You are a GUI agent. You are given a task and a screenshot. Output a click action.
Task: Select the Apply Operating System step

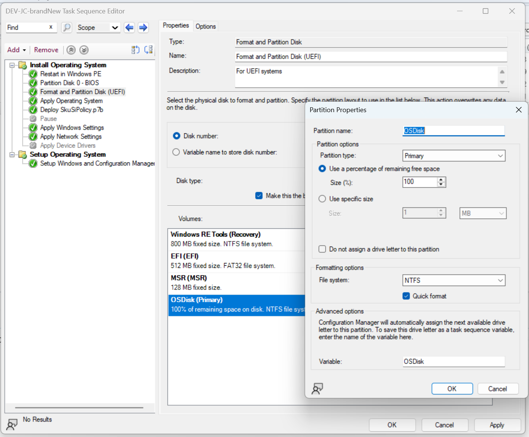pos(71,101)
